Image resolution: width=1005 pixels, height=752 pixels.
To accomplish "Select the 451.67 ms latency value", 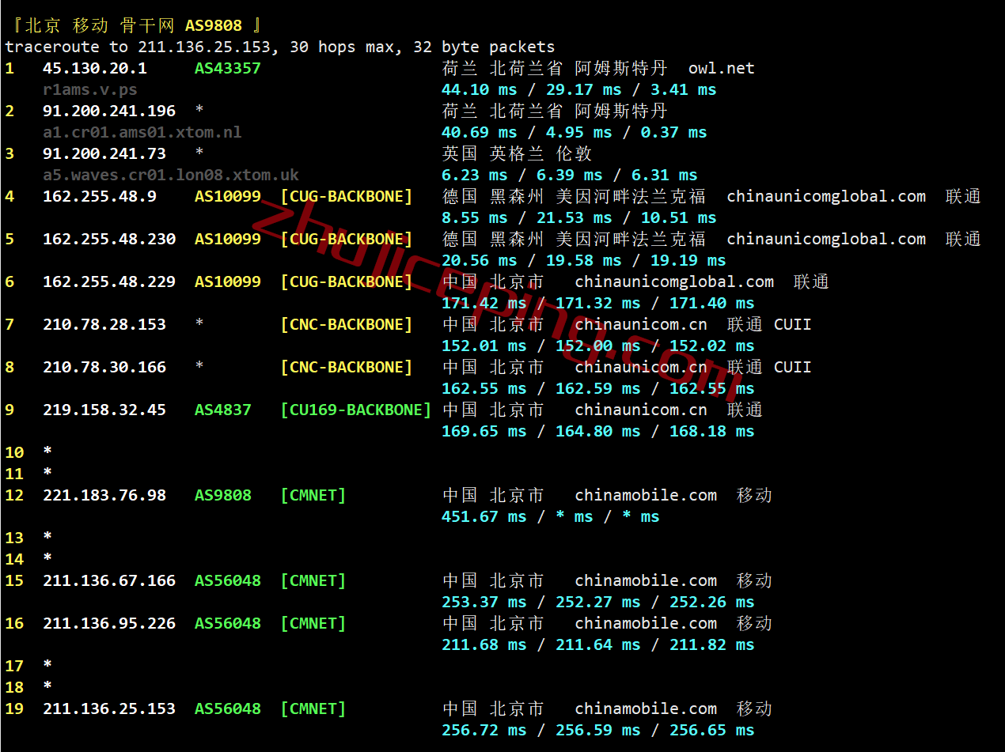I will pos(484,516).
